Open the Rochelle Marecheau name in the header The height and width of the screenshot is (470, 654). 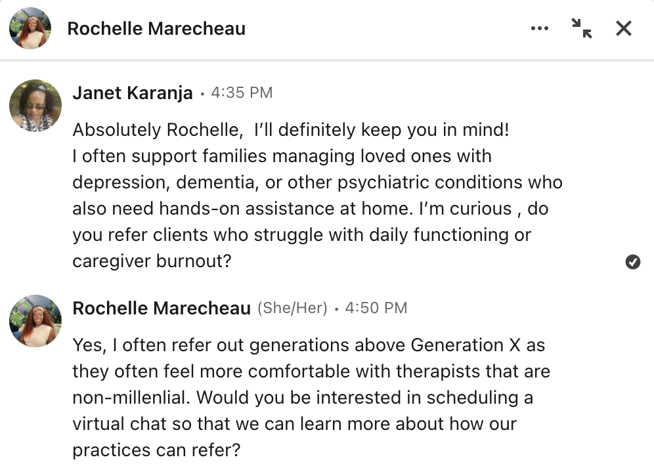point(156,29)
